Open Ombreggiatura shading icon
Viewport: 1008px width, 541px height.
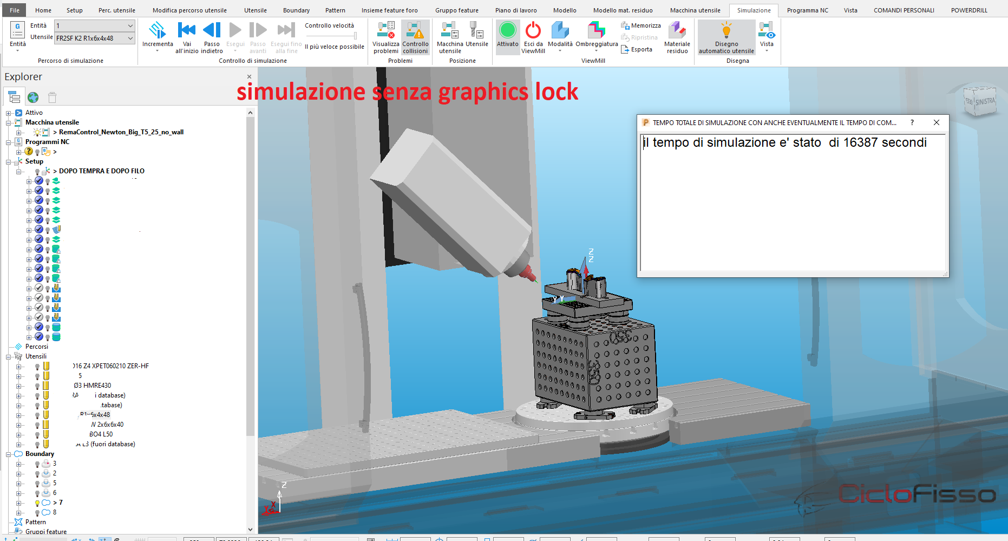(597, 31)
